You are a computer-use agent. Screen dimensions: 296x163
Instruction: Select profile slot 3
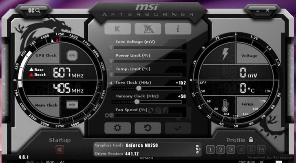[x=231, y=150]
